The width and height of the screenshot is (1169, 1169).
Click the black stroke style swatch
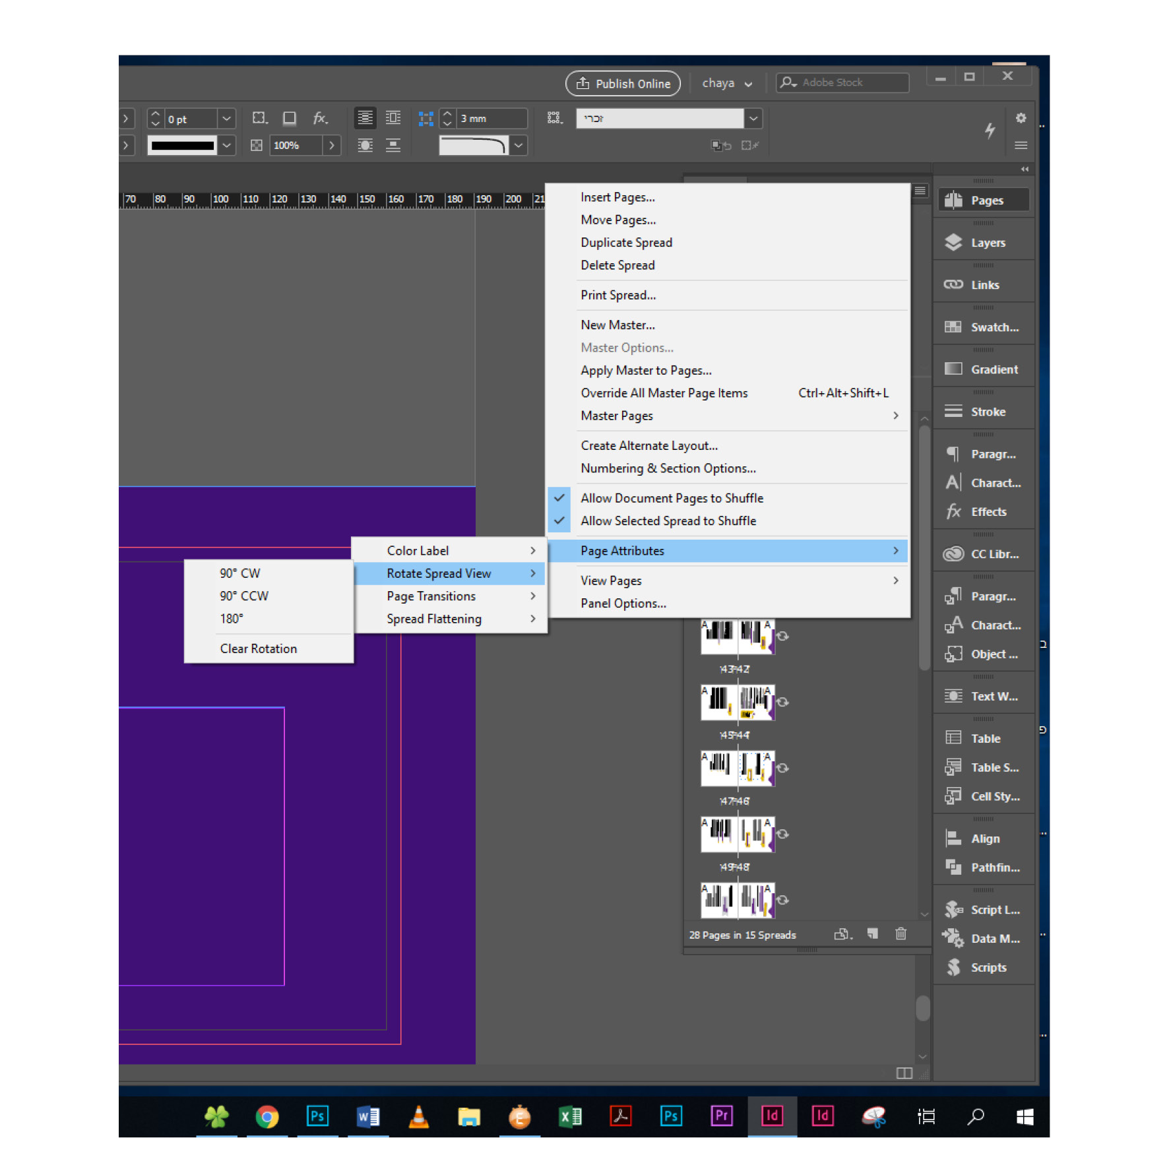click(182, 146)
